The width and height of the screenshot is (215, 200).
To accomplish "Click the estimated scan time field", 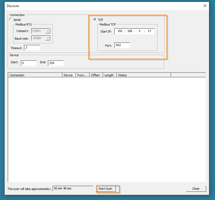I will (x=73, y=189).
